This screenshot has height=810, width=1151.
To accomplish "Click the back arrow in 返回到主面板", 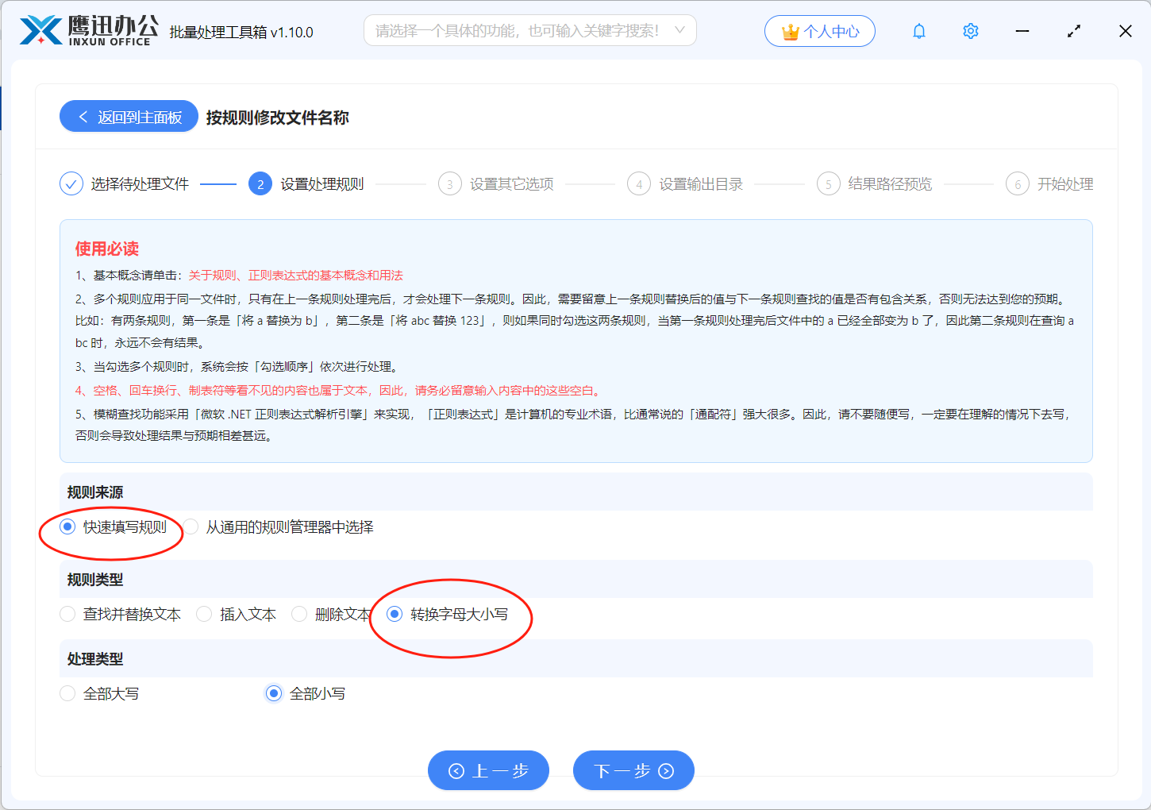I will [x=83, y=117].
